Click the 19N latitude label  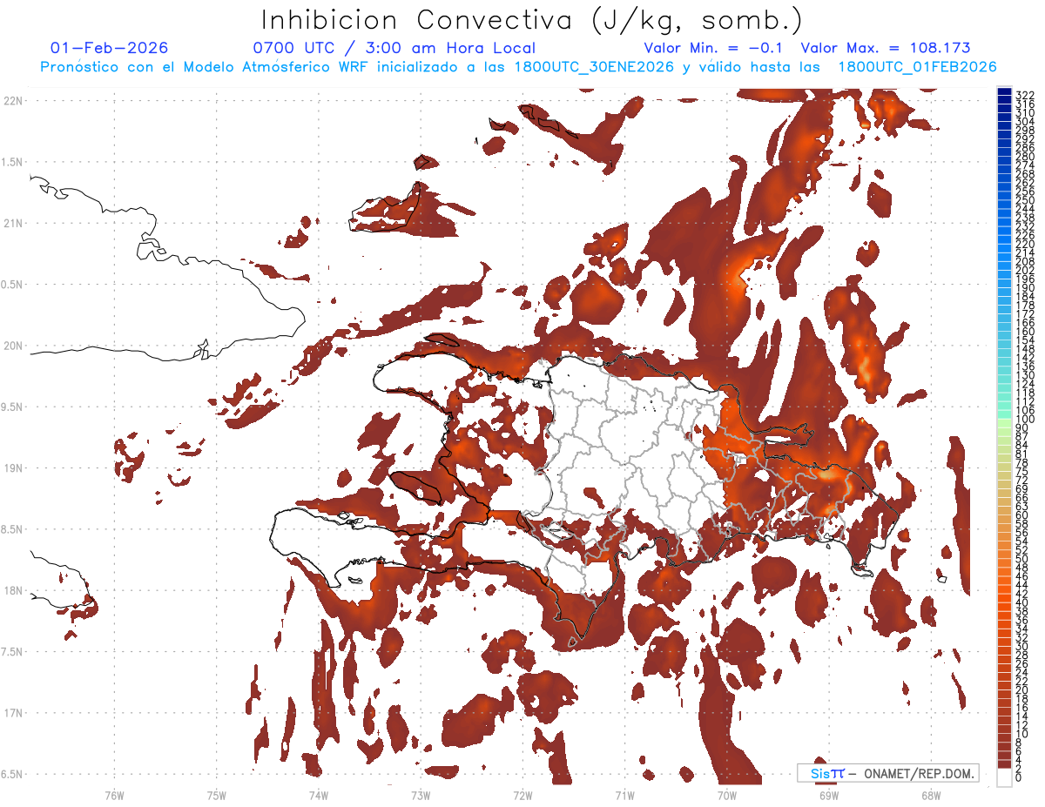click(13, 468)
